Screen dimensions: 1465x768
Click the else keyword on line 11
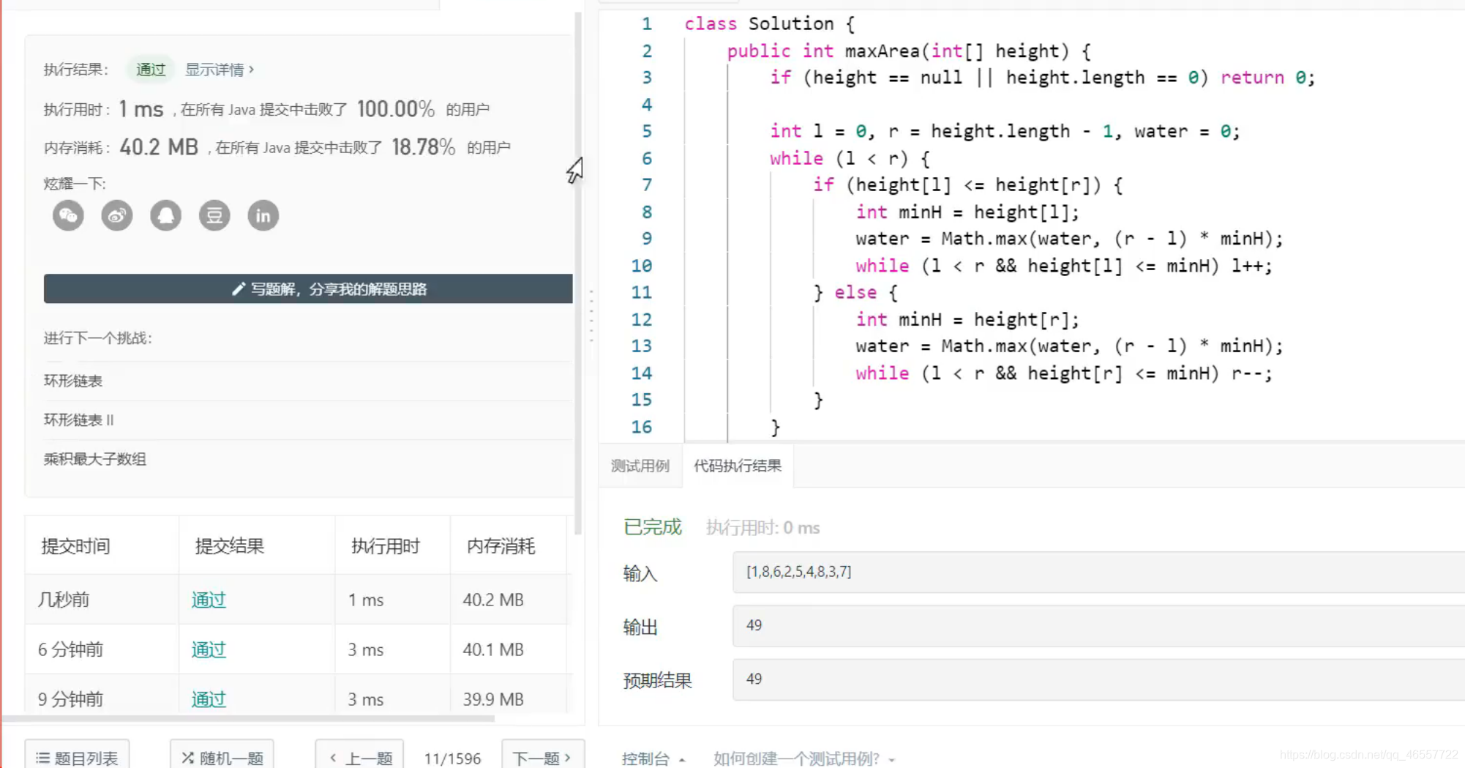(855, 292)
